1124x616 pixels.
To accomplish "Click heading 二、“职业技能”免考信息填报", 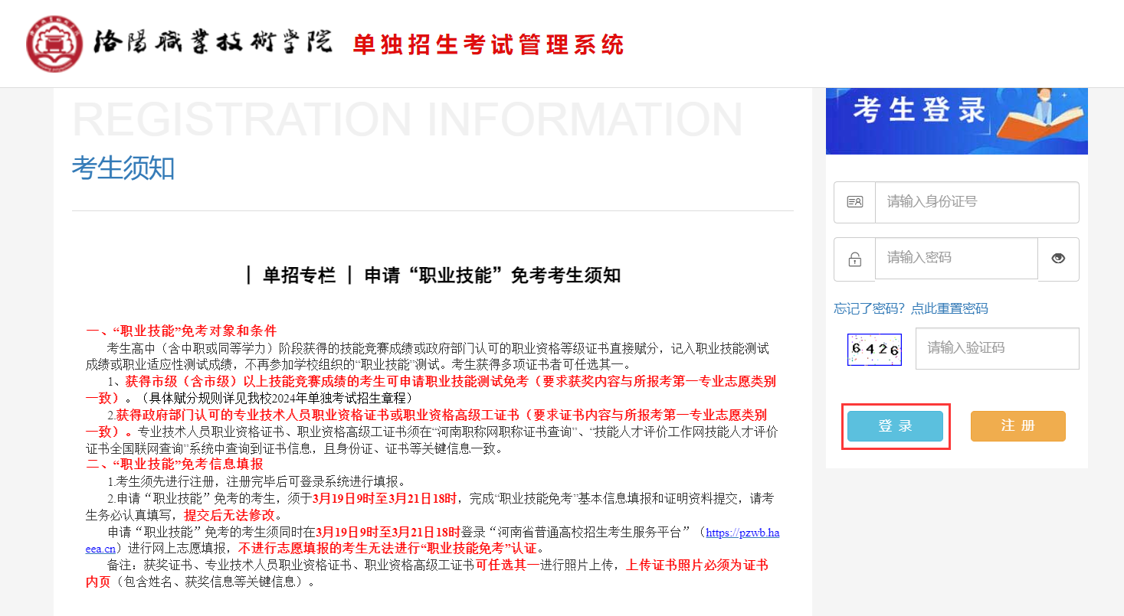I will [x=175, y=464].
